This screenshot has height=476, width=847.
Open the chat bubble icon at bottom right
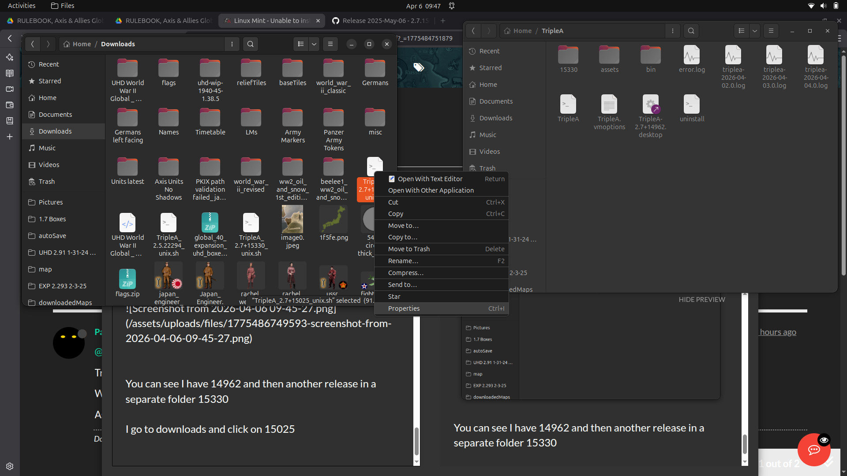pos(814,450)
